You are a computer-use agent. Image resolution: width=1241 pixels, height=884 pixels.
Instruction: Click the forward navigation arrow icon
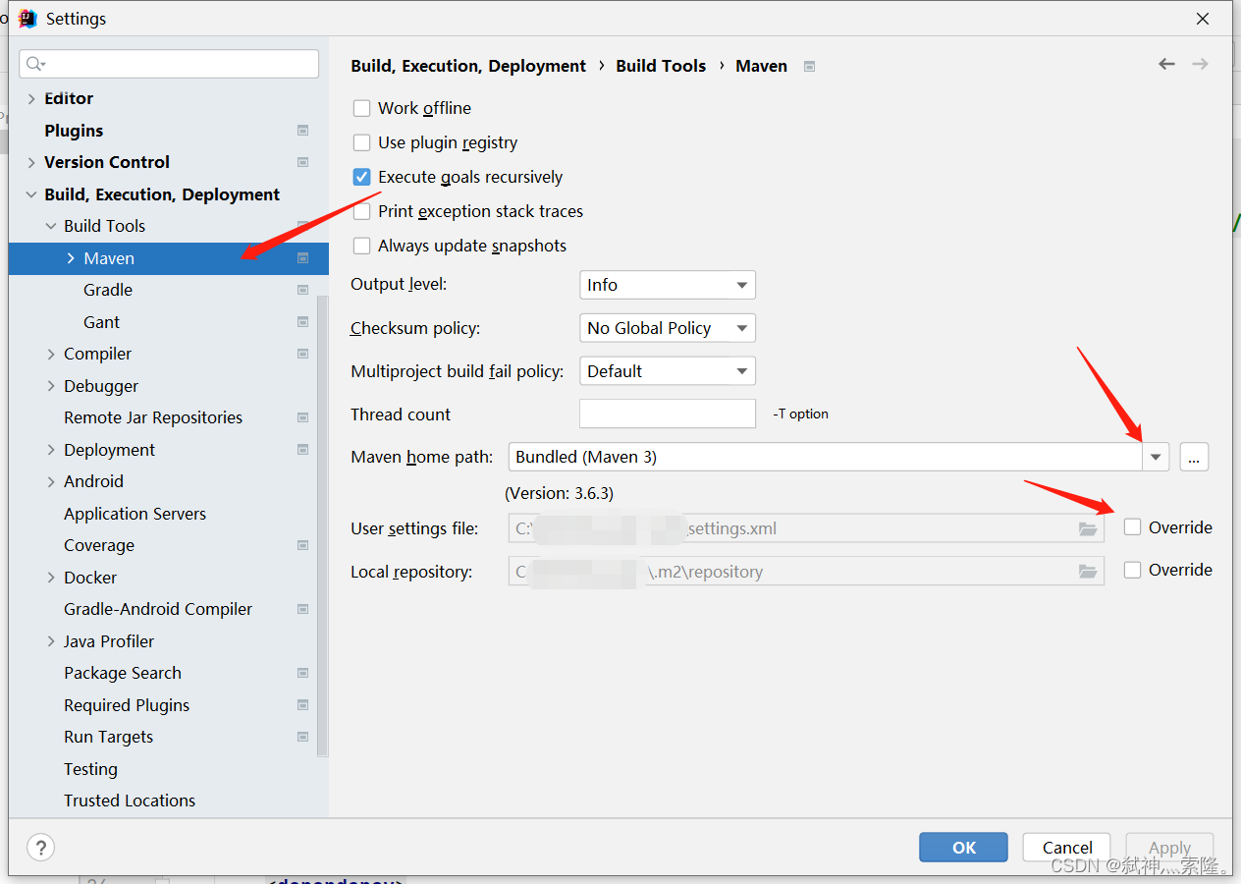coord(1200,64)
